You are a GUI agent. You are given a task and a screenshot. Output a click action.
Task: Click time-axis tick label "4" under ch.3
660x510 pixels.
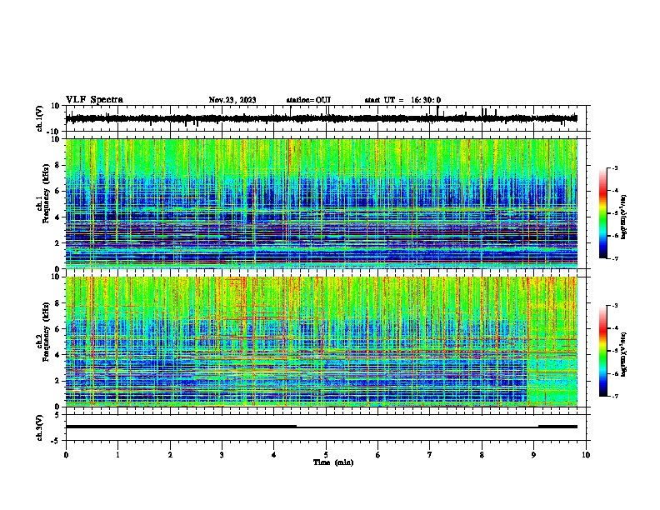[273, 455]
